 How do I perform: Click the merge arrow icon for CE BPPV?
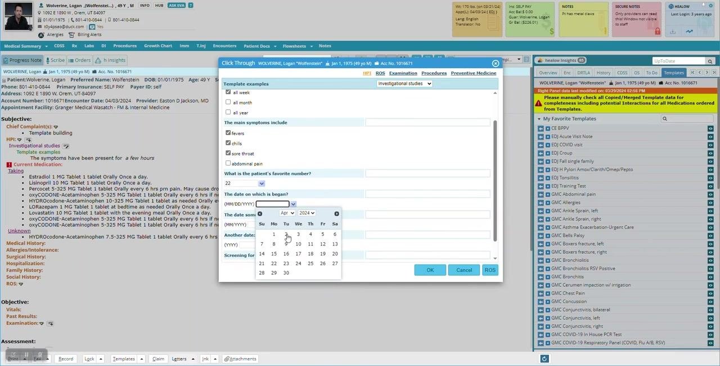click(541, 128)
